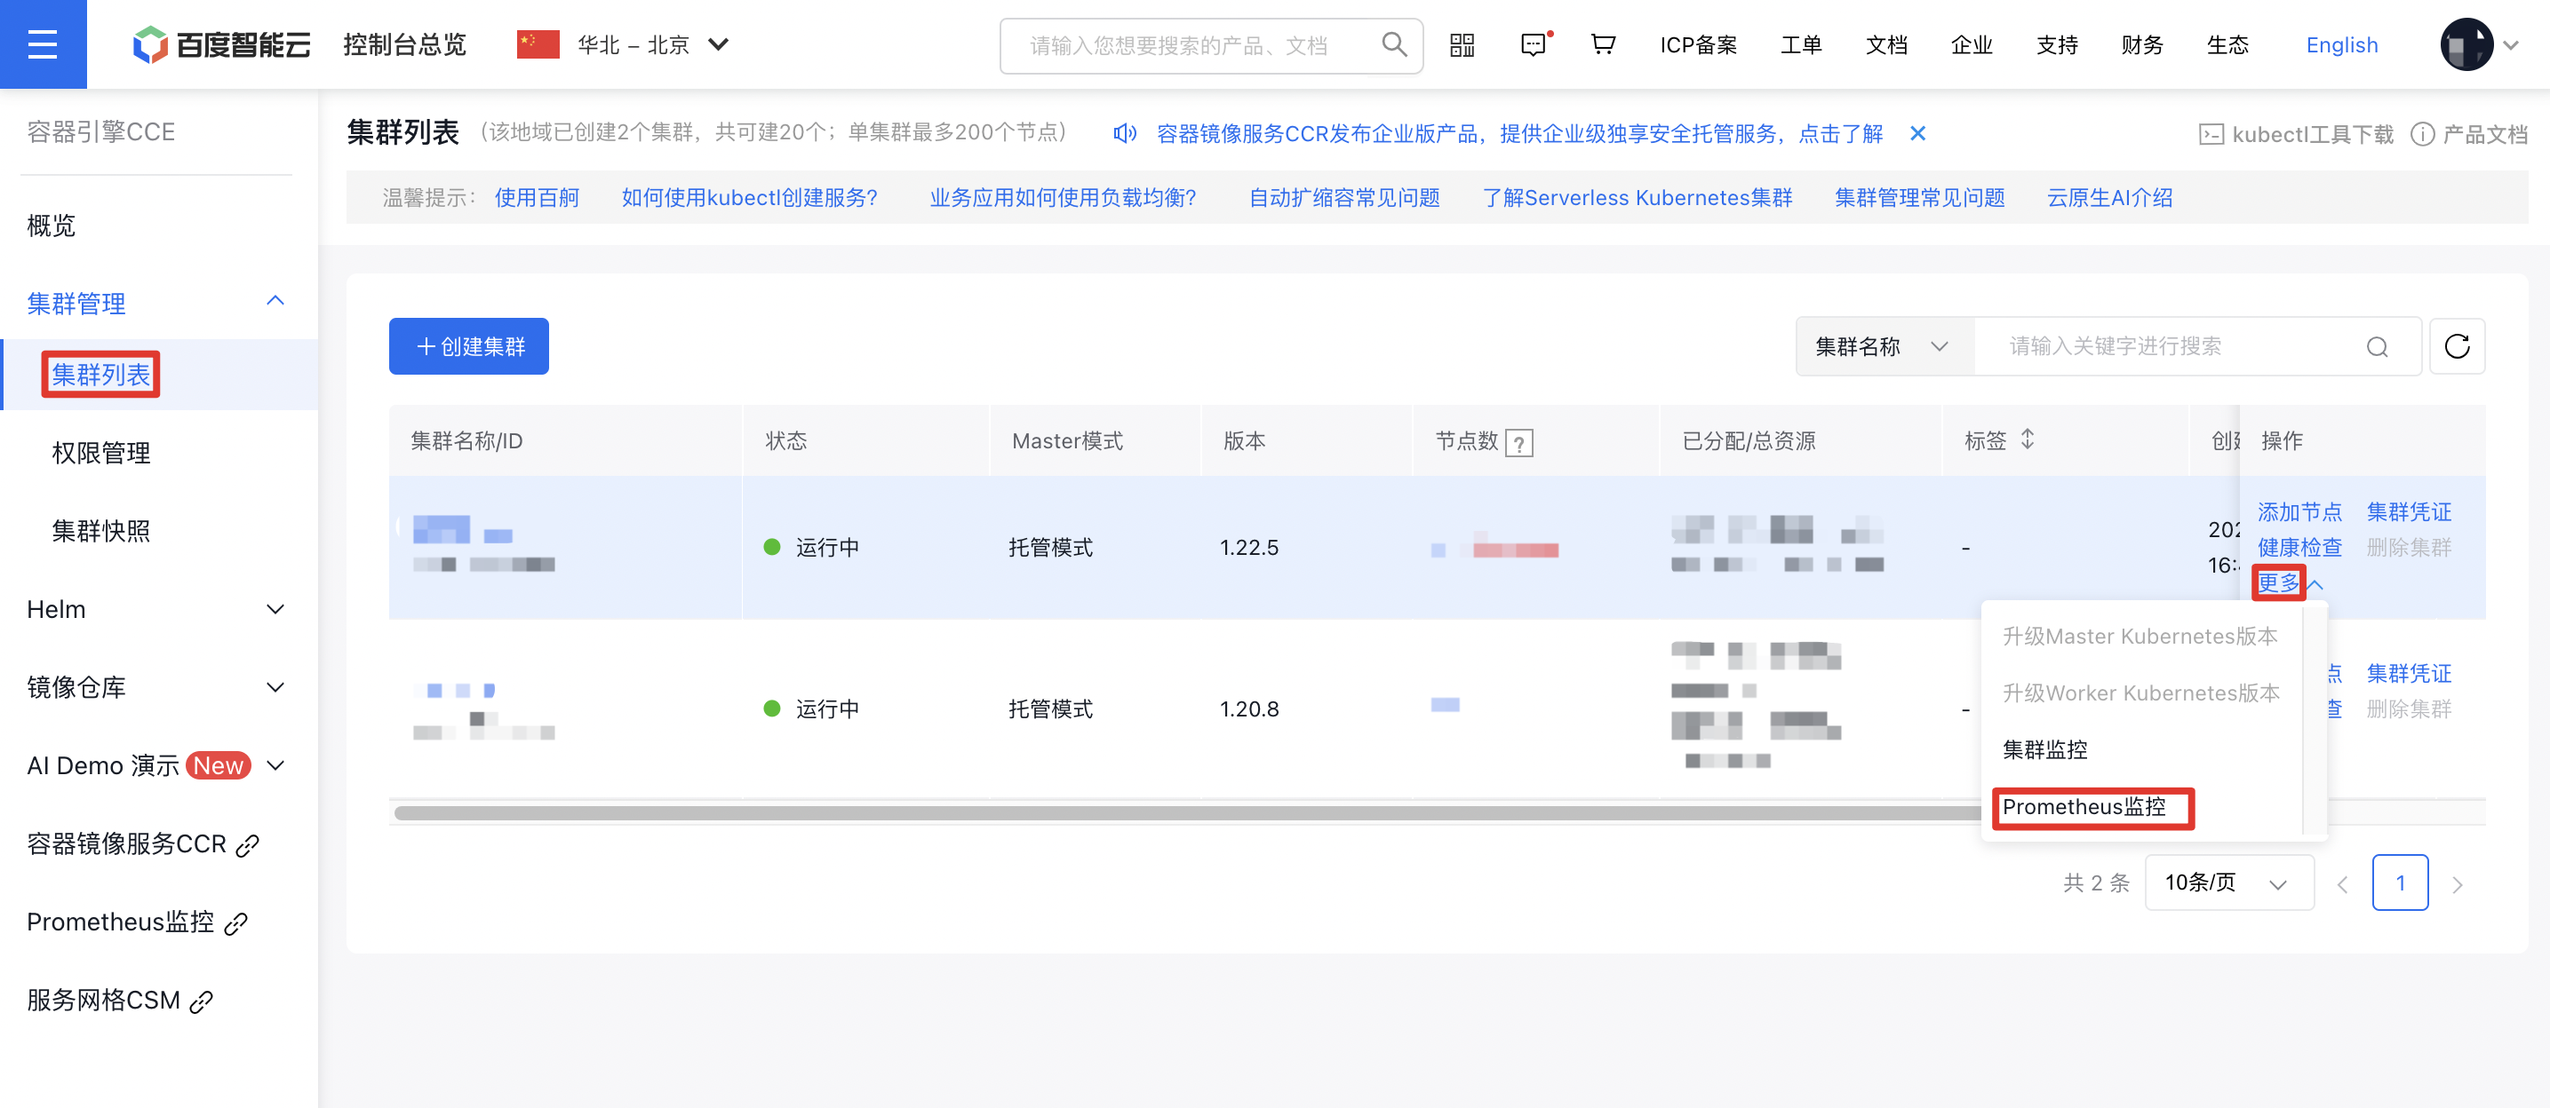The height and width of the screenshot is (1108, 2550).
Task: Open the 1.22.5 cluster name link
Action: coord(461,531)
